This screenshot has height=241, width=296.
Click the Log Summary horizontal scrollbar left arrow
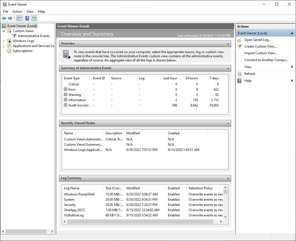point(65,222)
